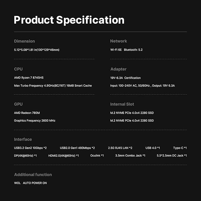Click Graphics Frequency 2600 MHz text
Screen dimensions: 201x201
pos(34,120)
